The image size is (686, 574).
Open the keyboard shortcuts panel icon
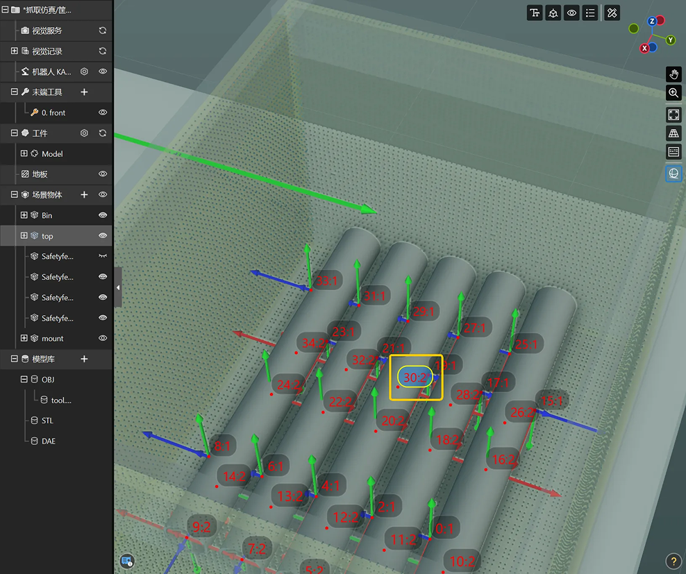(674, 152)
